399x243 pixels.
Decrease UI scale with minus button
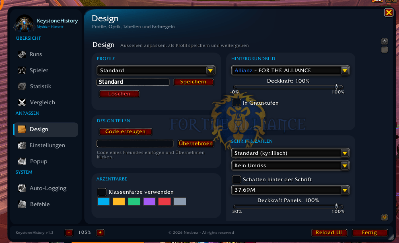pos(69,232)
